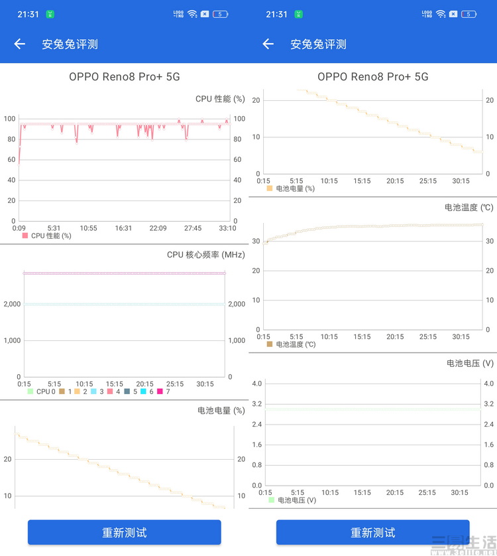The height and width of the screenshot is (556, 497).
Task: Tap the 0:09 time label on CPU chart
Action: [19, 228]
